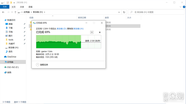Click the properties quick access toolbar icon

7,3
